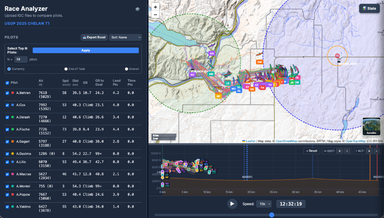Click the USOP 2025 CHELAN T1 title

point(27,24)
